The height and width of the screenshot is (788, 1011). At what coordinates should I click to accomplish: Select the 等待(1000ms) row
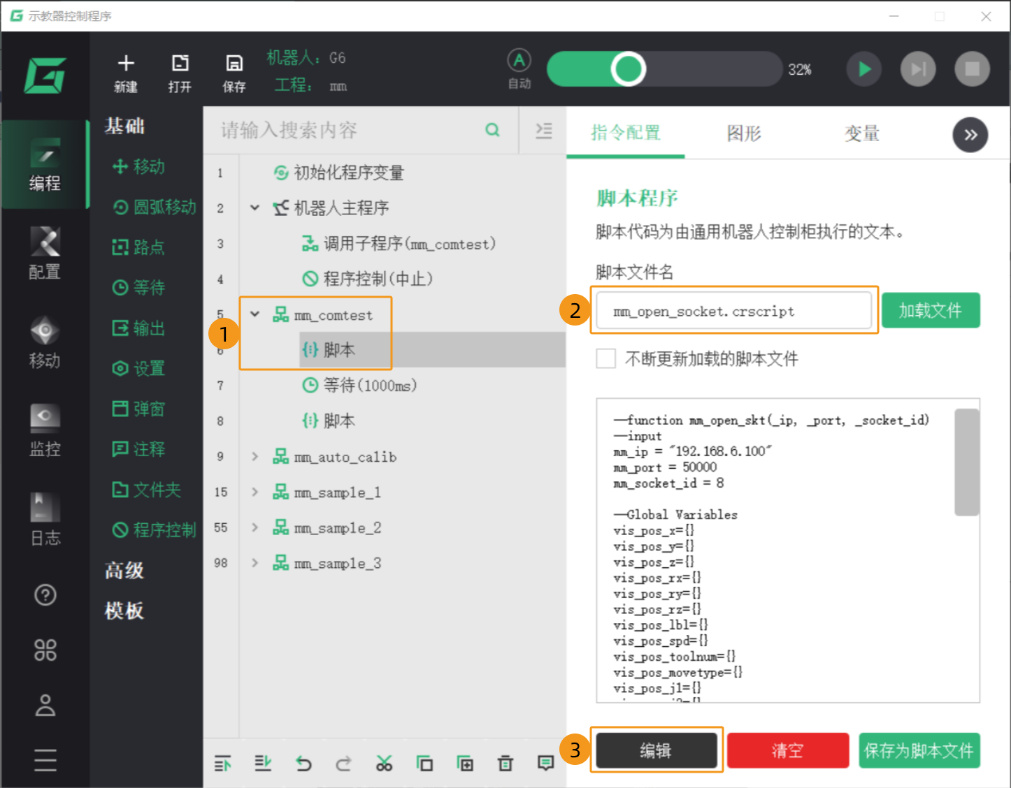point(359,385)
